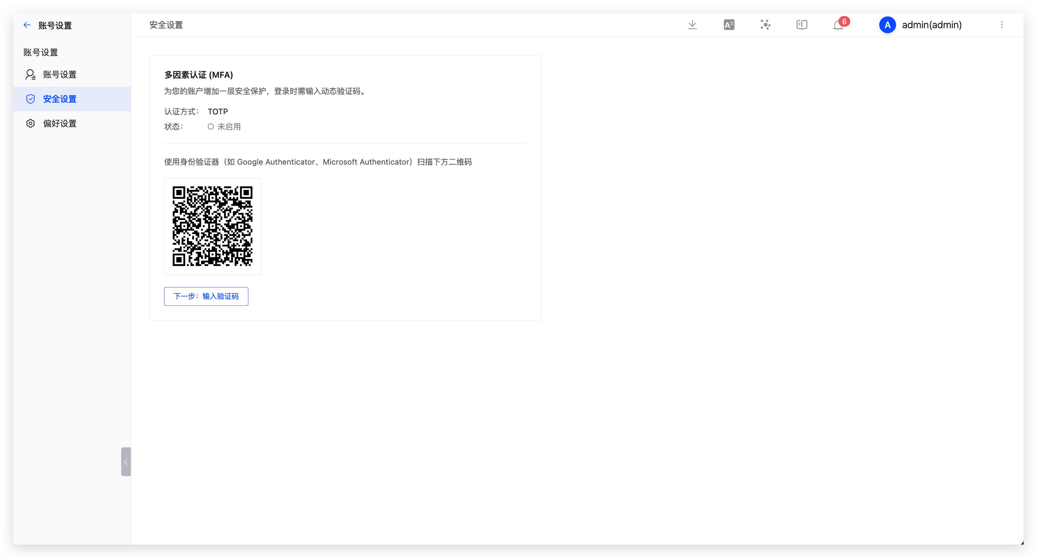The width and height of the screenshot is (1037, 558).
Task: Click the AI sparkle dots icon
Action: pos(765,25)
